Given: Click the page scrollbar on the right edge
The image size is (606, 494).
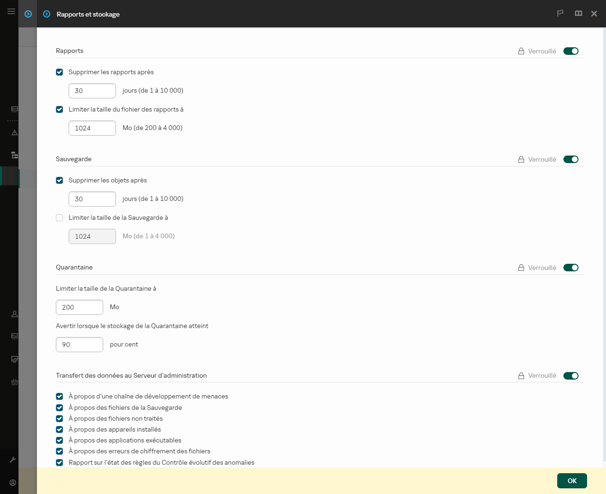Looking at the screenshot, I should pos(604,245).
